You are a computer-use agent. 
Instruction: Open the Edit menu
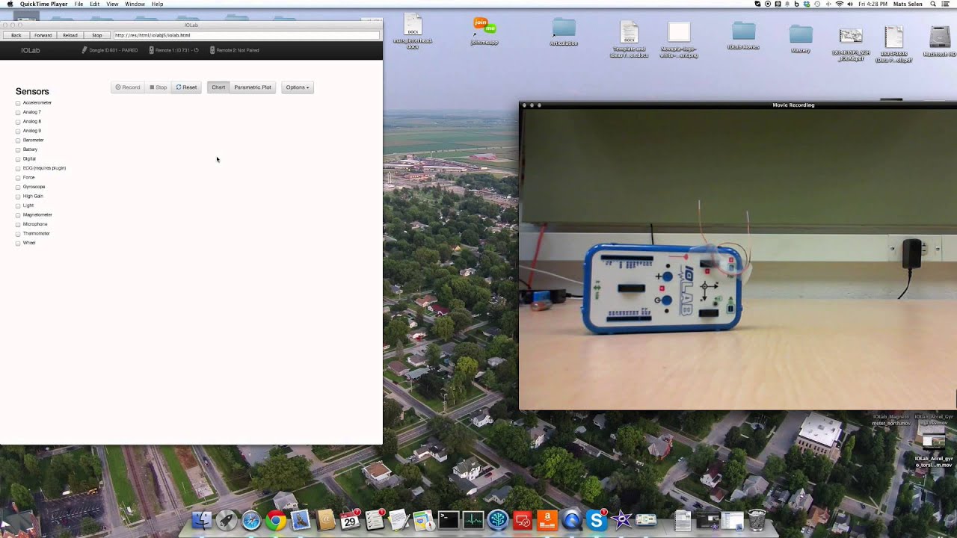95,4
